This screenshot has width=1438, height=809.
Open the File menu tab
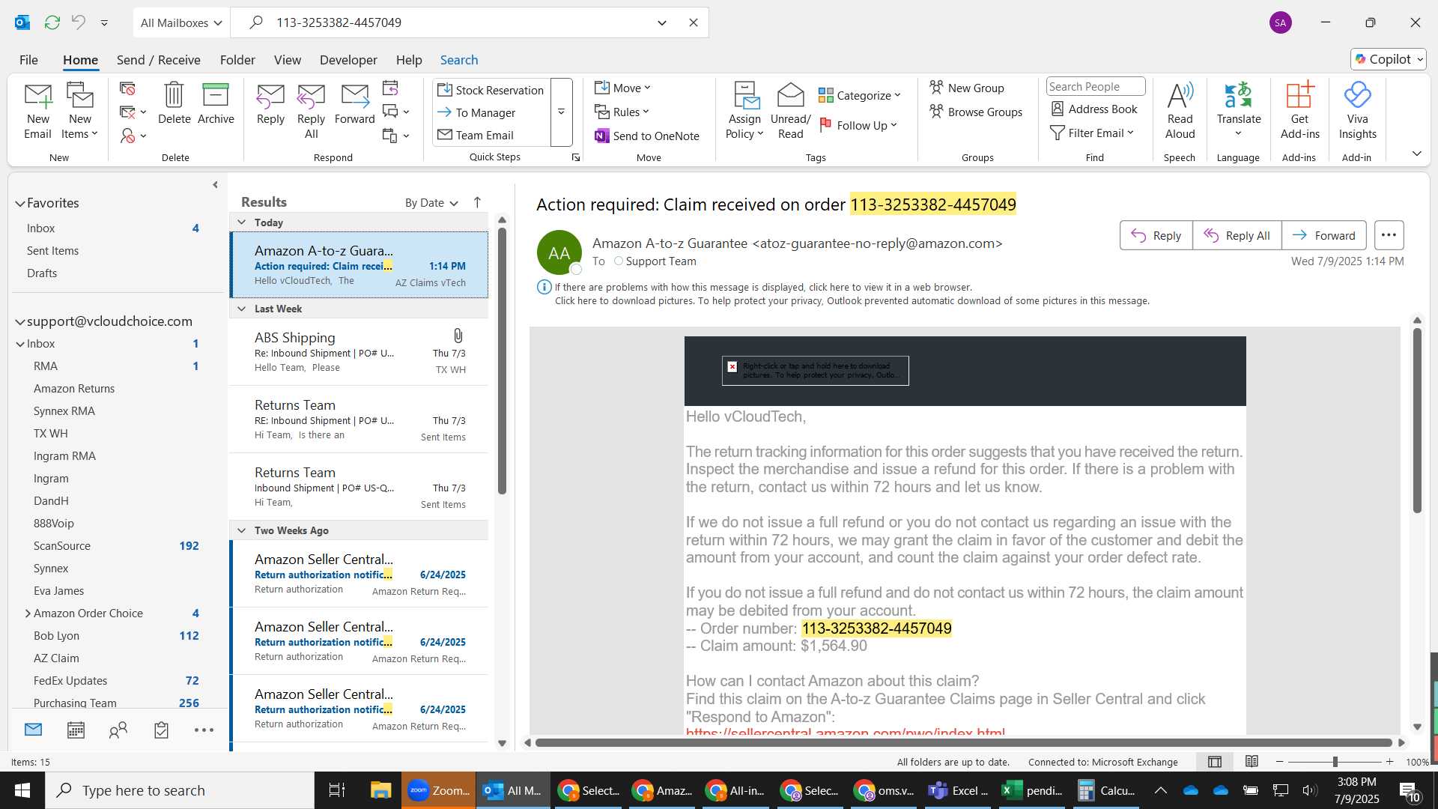pos(28,60)
